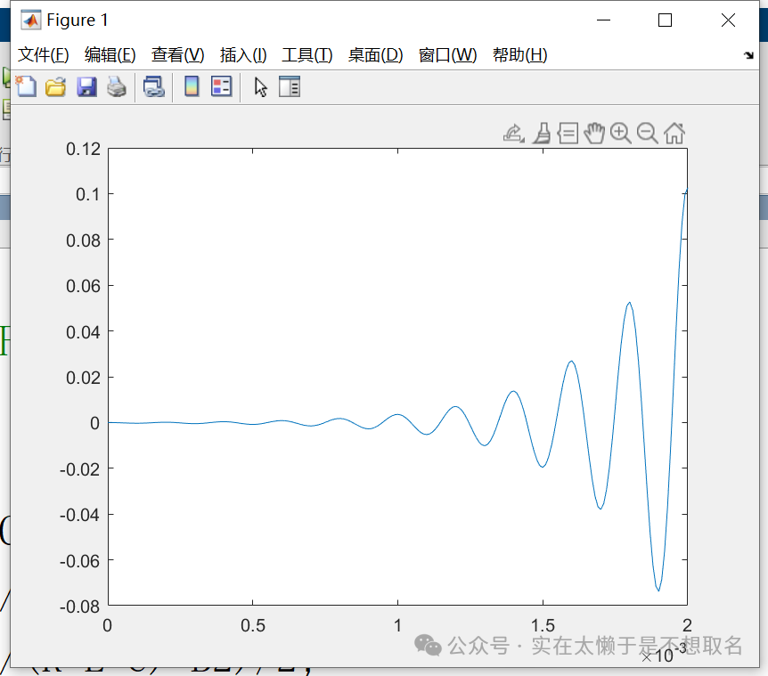The width and height of the screenshot is (768, 676).
Task: Toggle the edit plot arrow tool
Action: coord(260,86)
